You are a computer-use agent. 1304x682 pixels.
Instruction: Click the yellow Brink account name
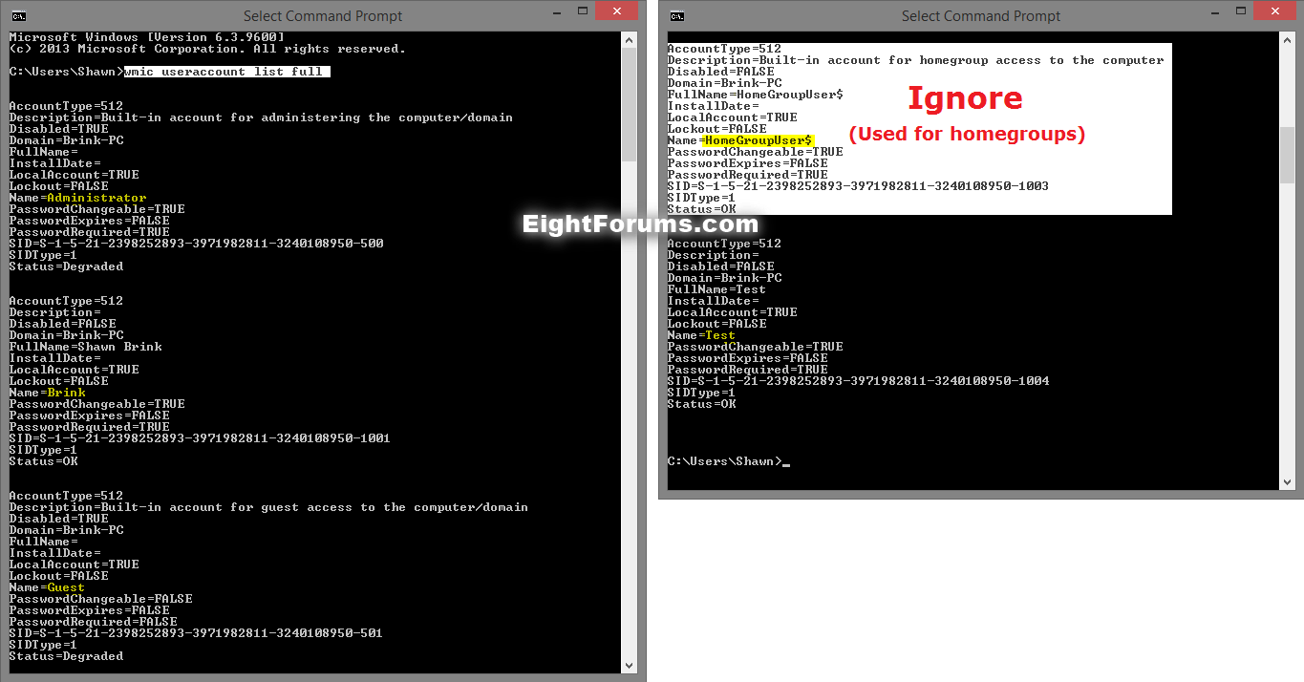click(x=66, y=393)
